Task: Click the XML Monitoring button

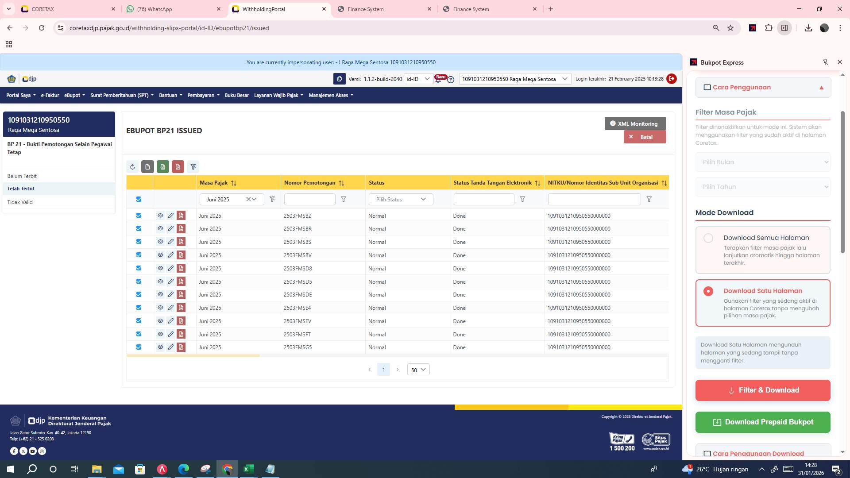Action: pos(634,123)
